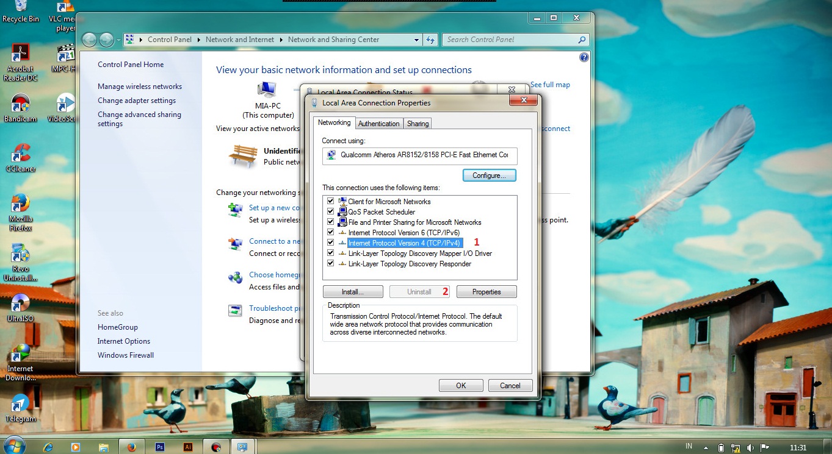The image size is (832, 454).
Task: Click the Search Control Panel field
Action: pyautogui.click(x=510, y=40)
